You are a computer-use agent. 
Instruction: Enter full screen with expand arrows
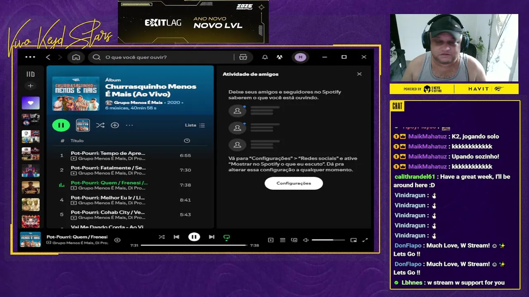tap(365, 240)
